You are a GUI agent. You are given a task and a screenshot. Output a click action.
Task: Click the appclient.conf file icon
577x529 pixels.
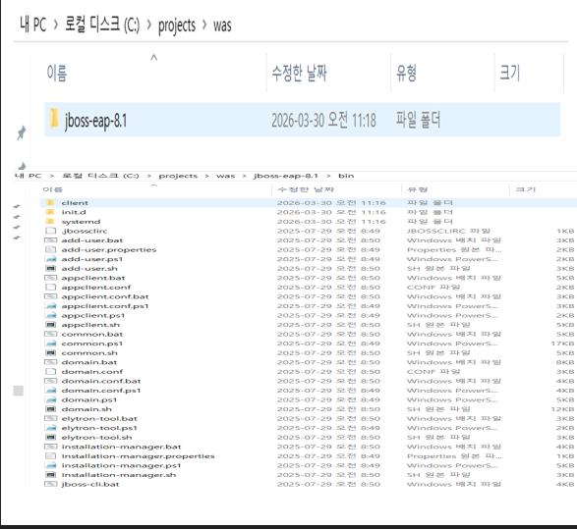50,287
